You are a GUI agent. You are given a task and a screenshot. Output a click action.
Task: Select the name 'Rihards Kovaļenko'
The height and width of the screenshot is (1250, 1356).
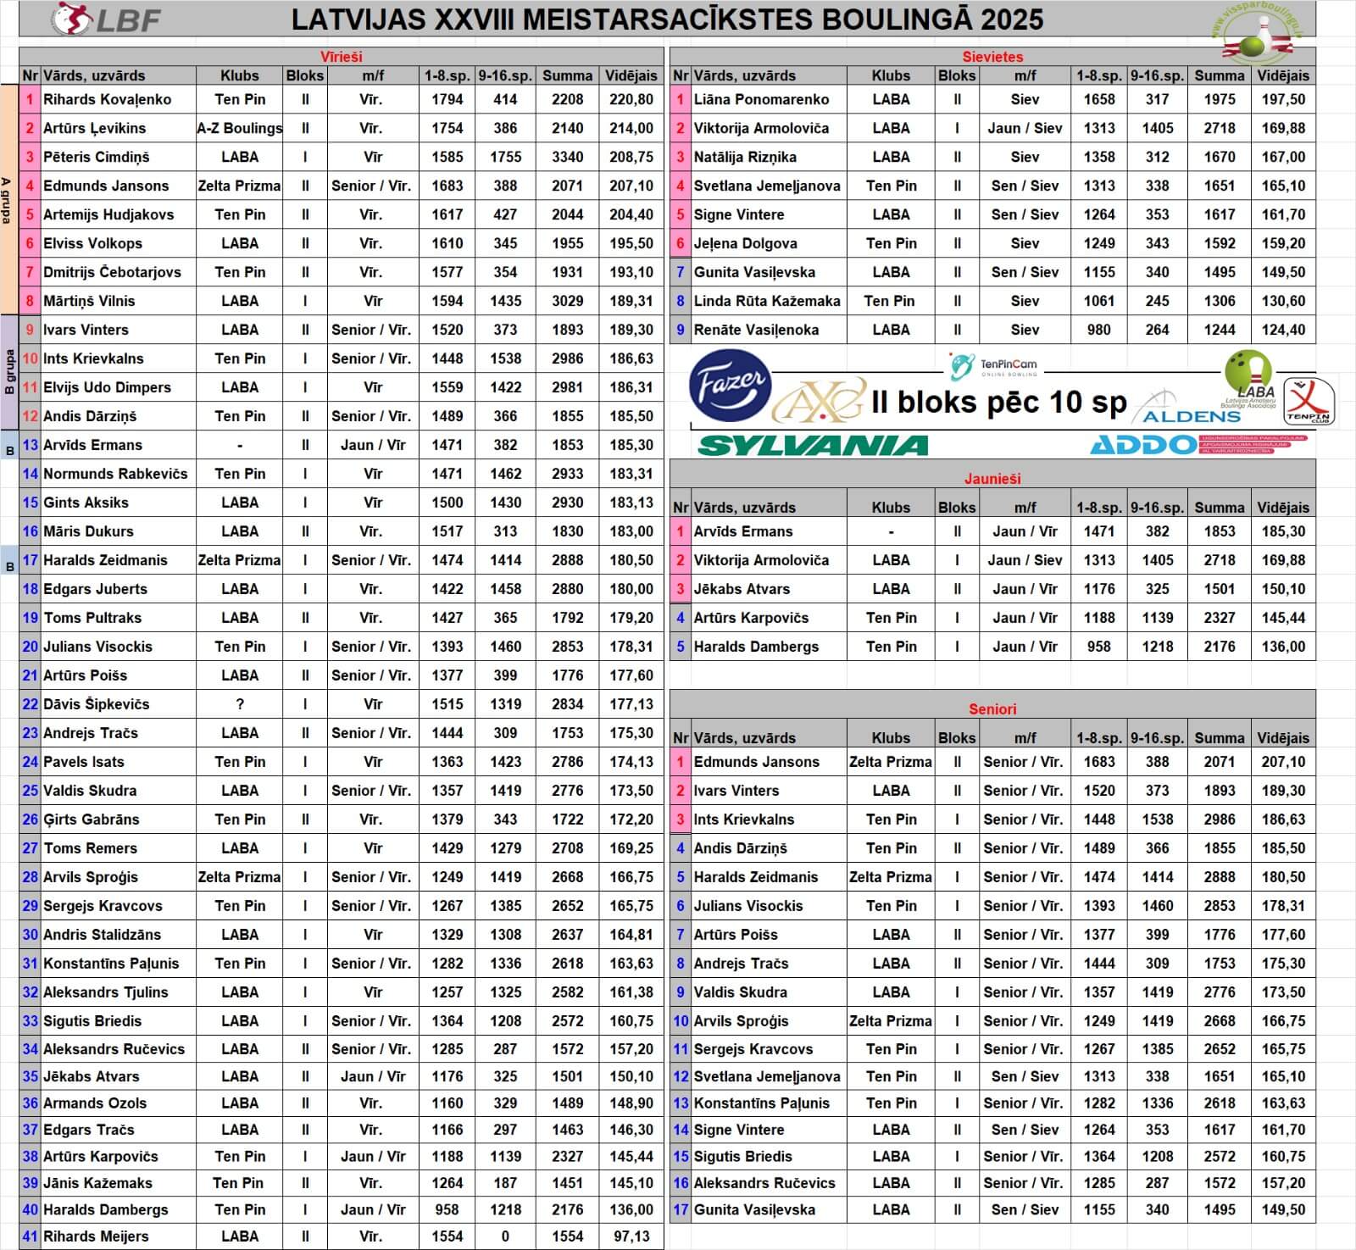tap(107, 99)
